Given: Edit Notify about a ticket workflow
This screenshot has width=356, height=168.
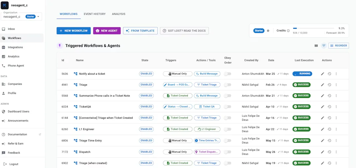Looking at the screenshot, I should pos(322,74).
